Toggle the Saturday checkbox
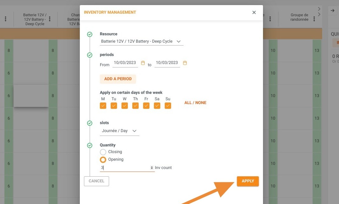This screenshot has height=204, width=339. pos(157,106)
